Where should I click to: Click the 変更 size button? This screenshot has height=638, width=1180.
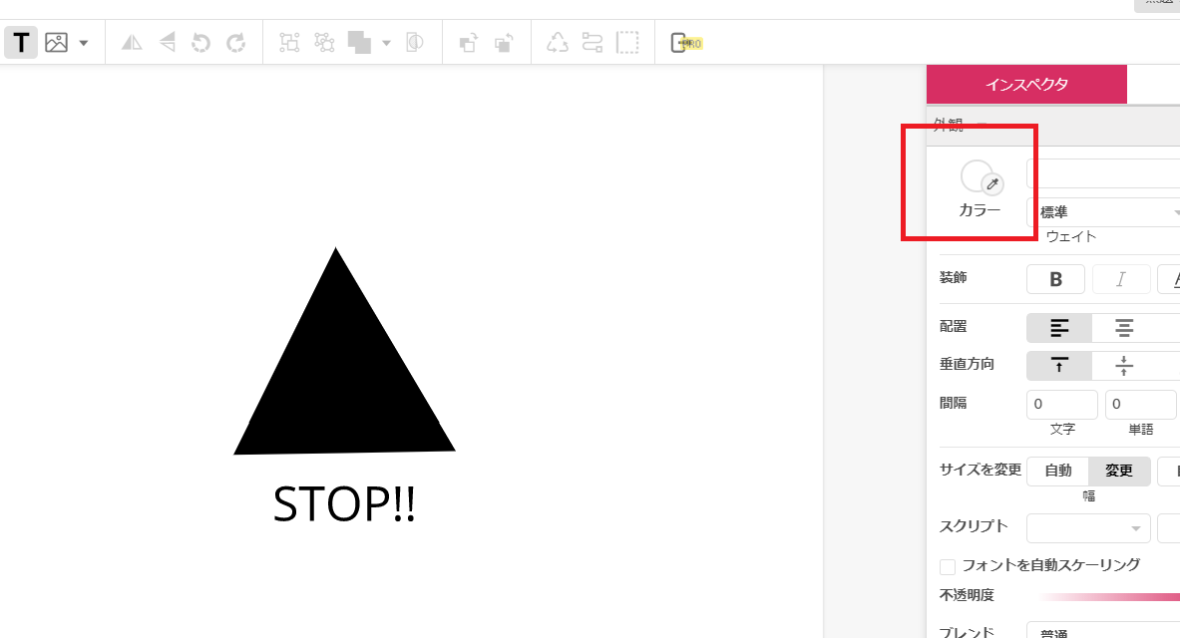point(1119,471)
